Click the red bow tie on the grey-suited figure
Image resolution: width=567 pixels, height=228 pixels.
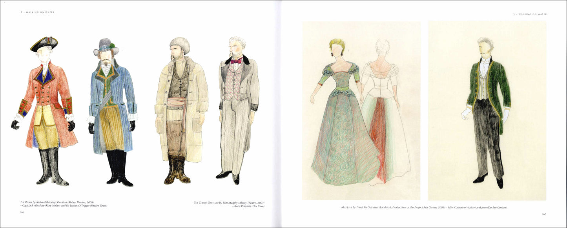click(236, 61)
